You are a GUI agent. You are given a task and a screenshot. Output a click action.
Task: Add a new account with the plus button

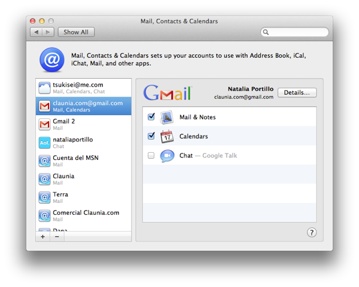click(43, 236)
